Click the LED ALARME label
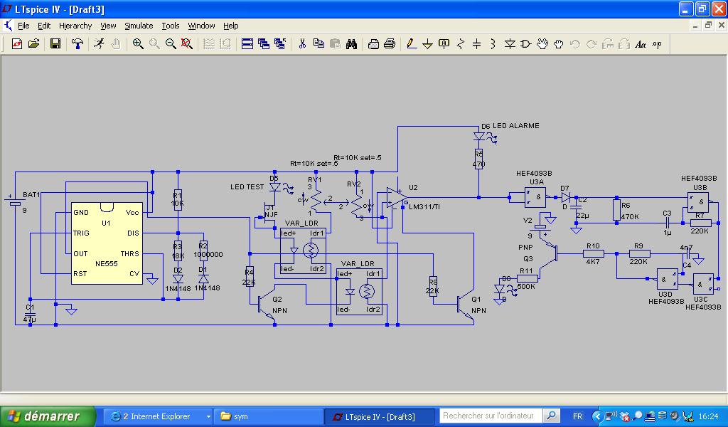 pos(516,125)
